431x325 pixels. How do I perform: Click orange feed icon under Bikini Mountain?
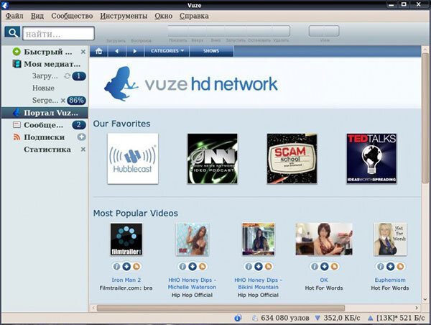tap(269, 266)
